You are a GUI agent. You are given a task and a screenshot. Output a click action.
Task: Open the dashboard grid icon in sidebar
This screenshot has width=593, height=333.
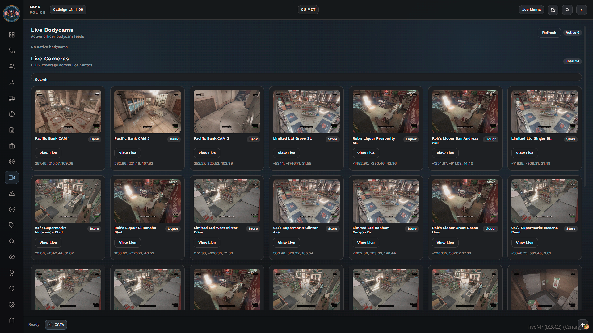tap(12, 35)
